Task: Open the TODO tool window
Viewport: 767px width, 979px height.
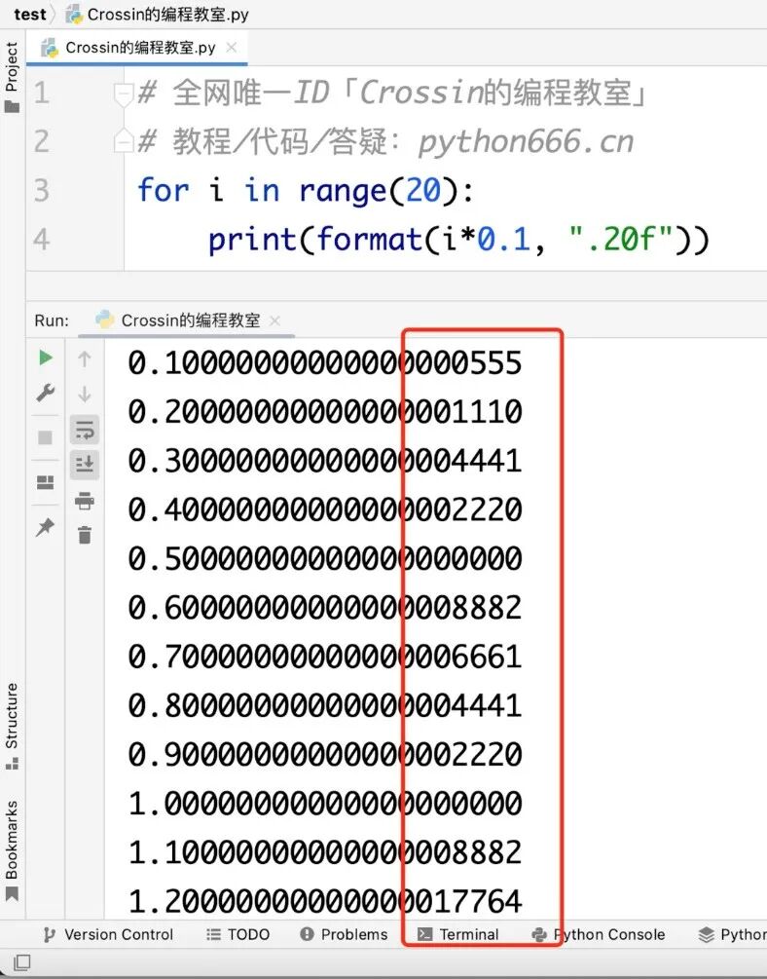Action: click(x=237, y=934)
